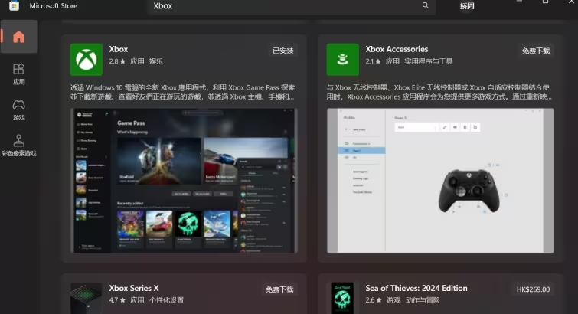Click the search magnifier icon
This screenshot has height=314, width=578.
[x=426, y=5]
